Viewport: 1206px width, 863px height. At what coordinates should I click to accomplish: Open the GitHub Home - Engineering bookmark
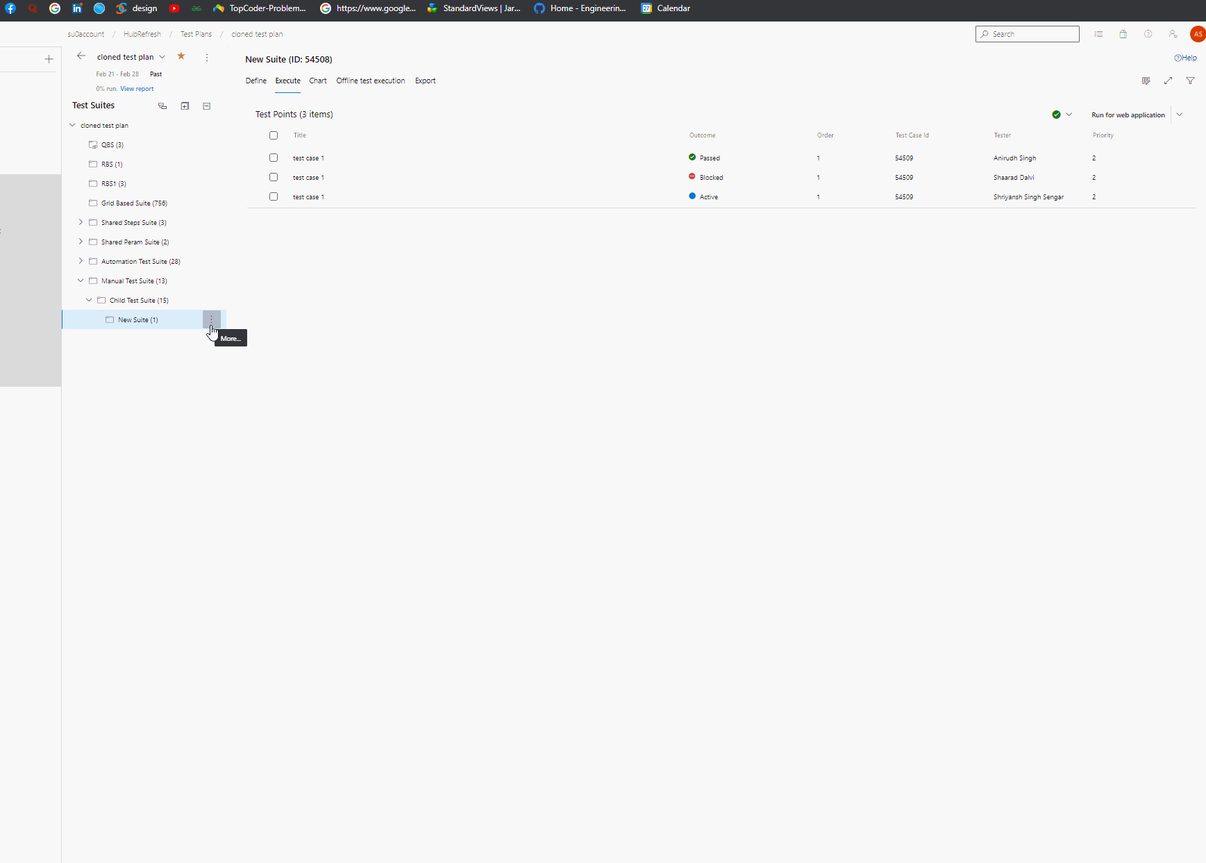580,8
